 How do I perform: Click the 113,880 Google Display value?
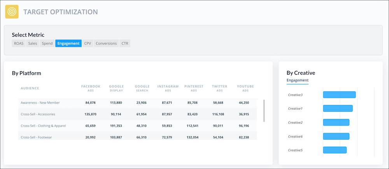pos(116,103)
